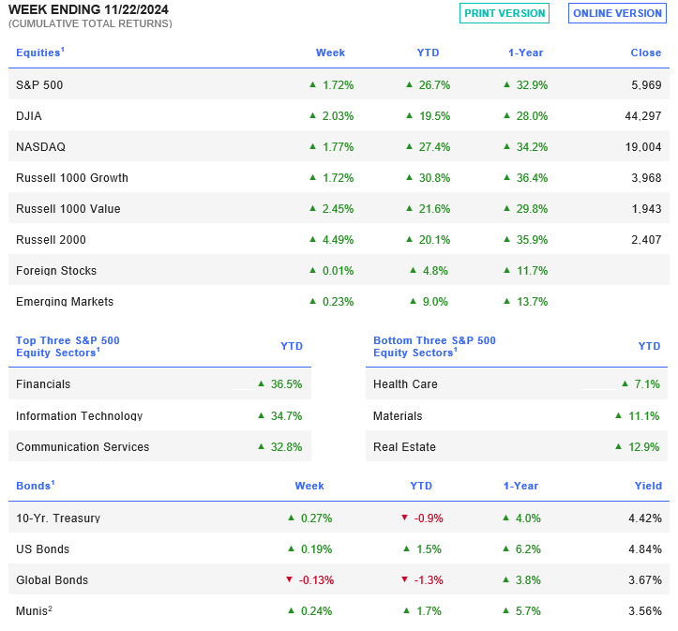Screen dimensions: 678x631
Task: Click Foreign Stocks YTD value 4.8%
Action: [435, 271]
